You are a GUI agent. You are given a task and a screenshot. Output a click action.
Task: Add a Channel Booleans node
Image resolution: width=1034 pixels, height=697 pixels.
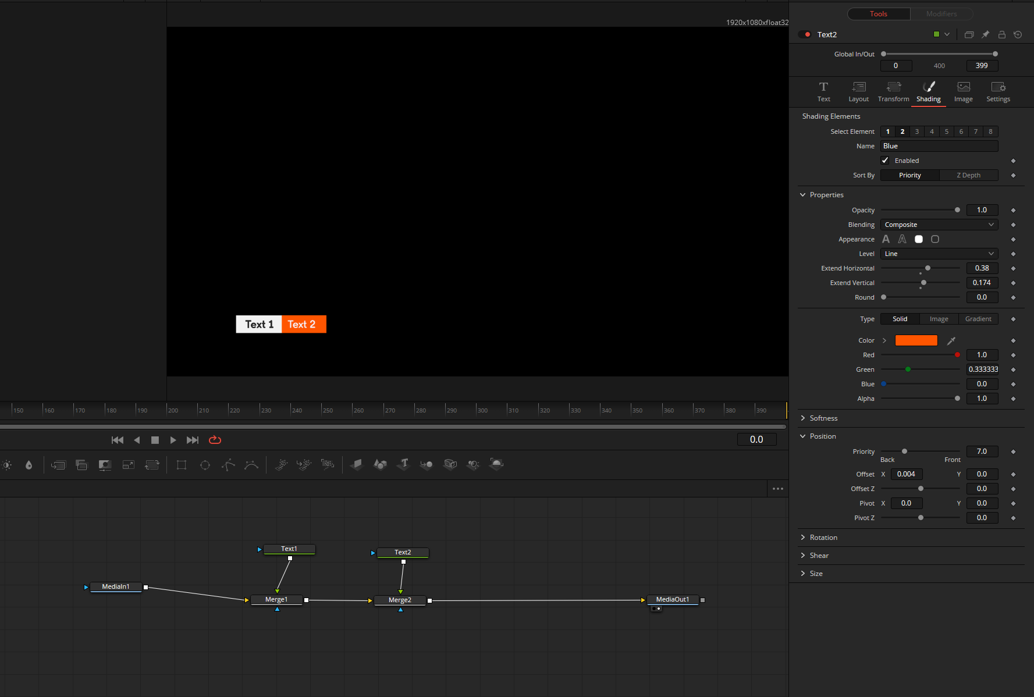[x=81, y=465]
